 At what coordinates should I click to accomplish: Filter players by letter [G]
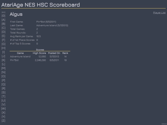pyautogui.click(x=3, y=44)
